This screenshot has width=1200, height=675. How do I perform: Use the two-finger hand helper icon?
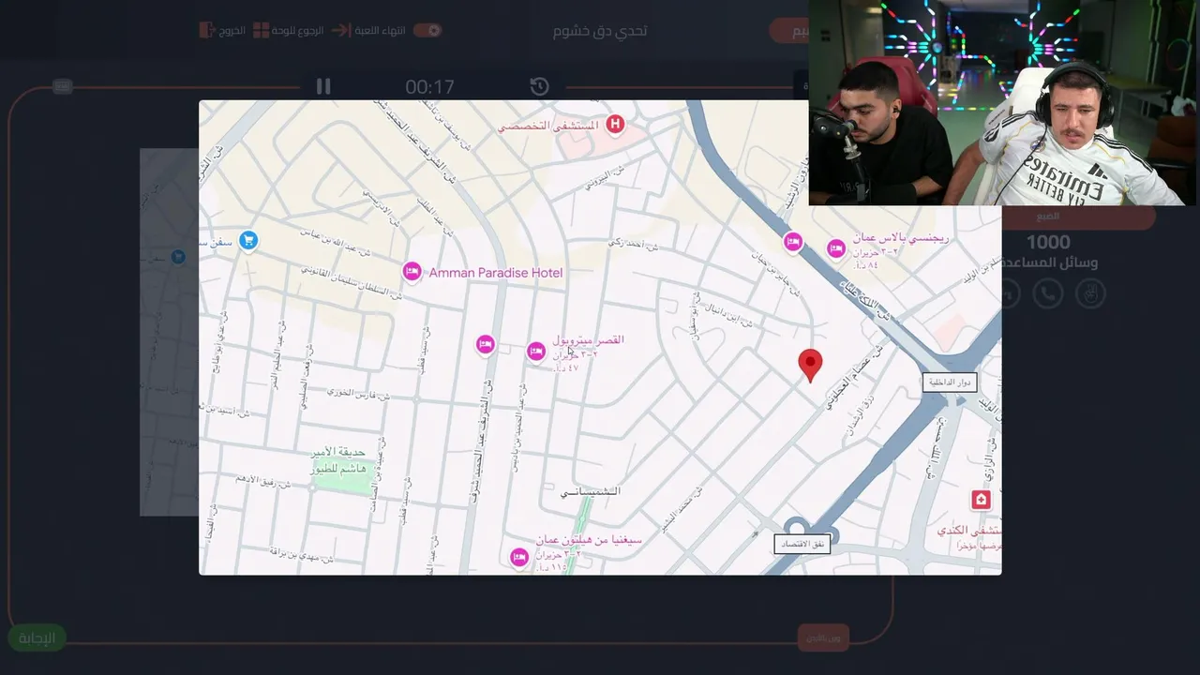point(1089,293)
